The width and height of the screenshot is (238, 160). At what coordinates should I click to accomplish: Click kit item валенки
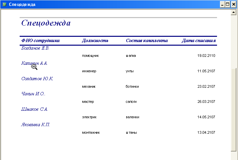click(132, 117)
